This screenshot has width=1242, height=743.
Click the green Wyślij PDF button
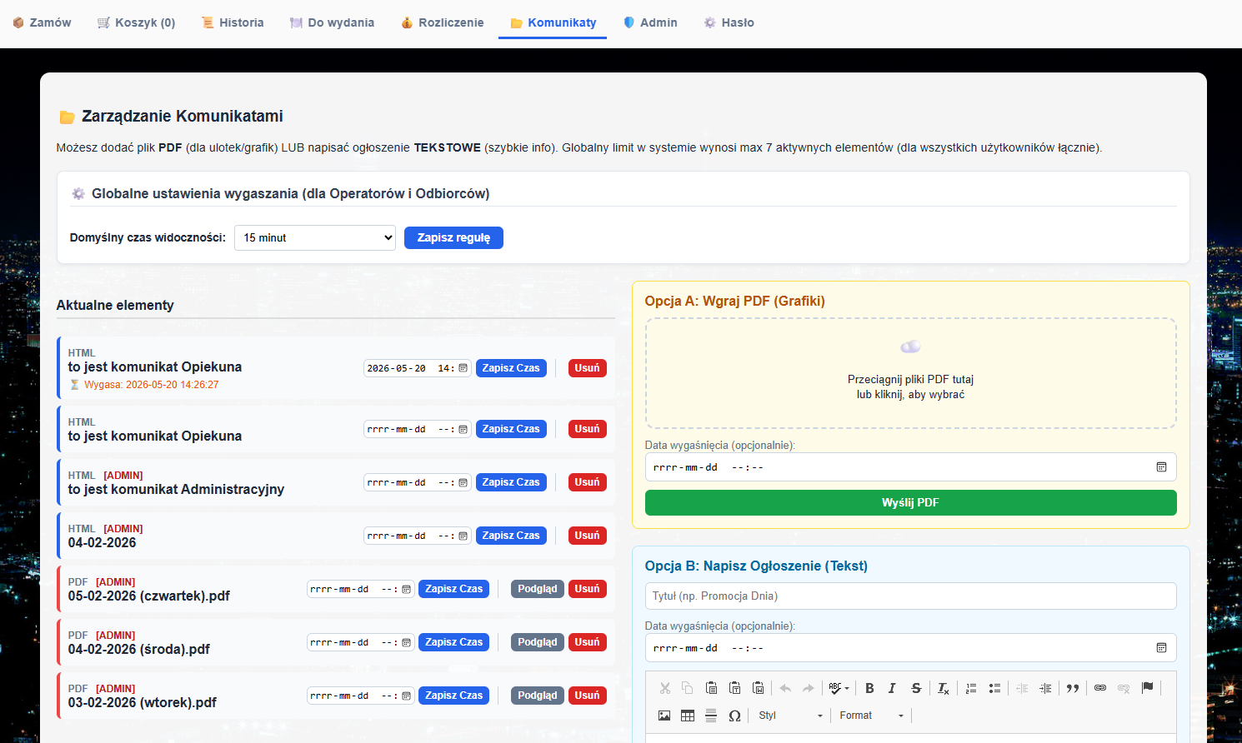[x=910, y=502]
